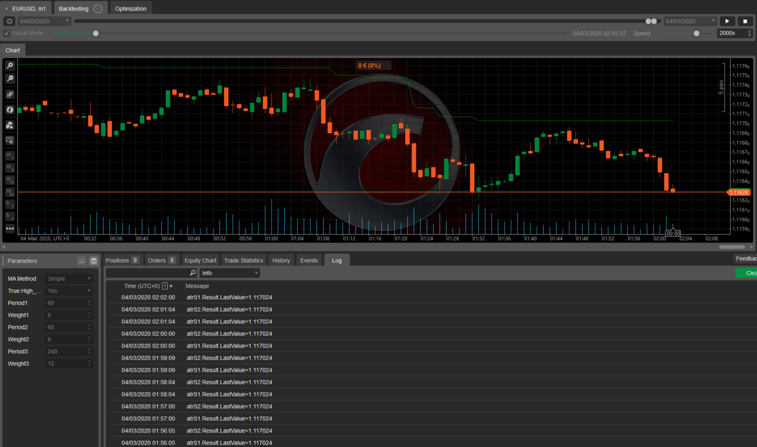Screen dimensions: 757x447
Task: Zoom in on the chart
Action: tap(10, 66)
